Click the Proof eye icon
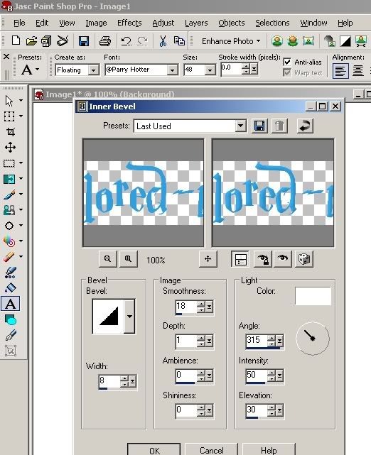Image resolution: width=371 pixels, height=455 pixels. pyautogui.click(x=283, y=259)
